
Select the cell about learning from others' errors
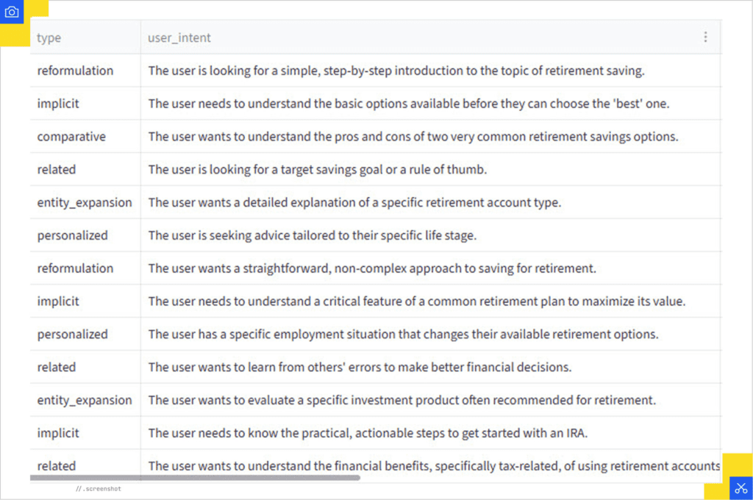(x=360, y=367)
